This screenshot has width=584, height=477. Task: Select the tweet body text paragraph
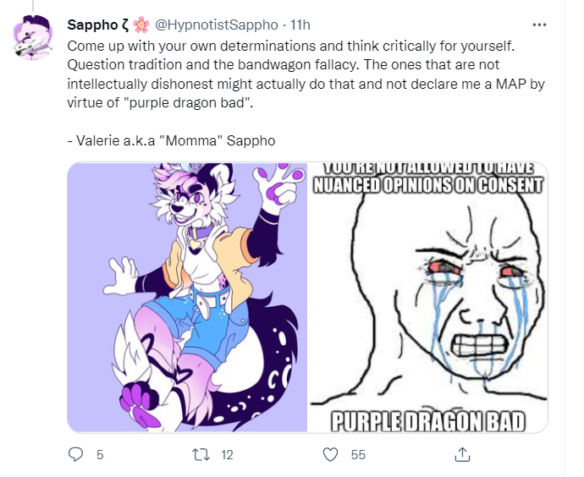point(306,74)
